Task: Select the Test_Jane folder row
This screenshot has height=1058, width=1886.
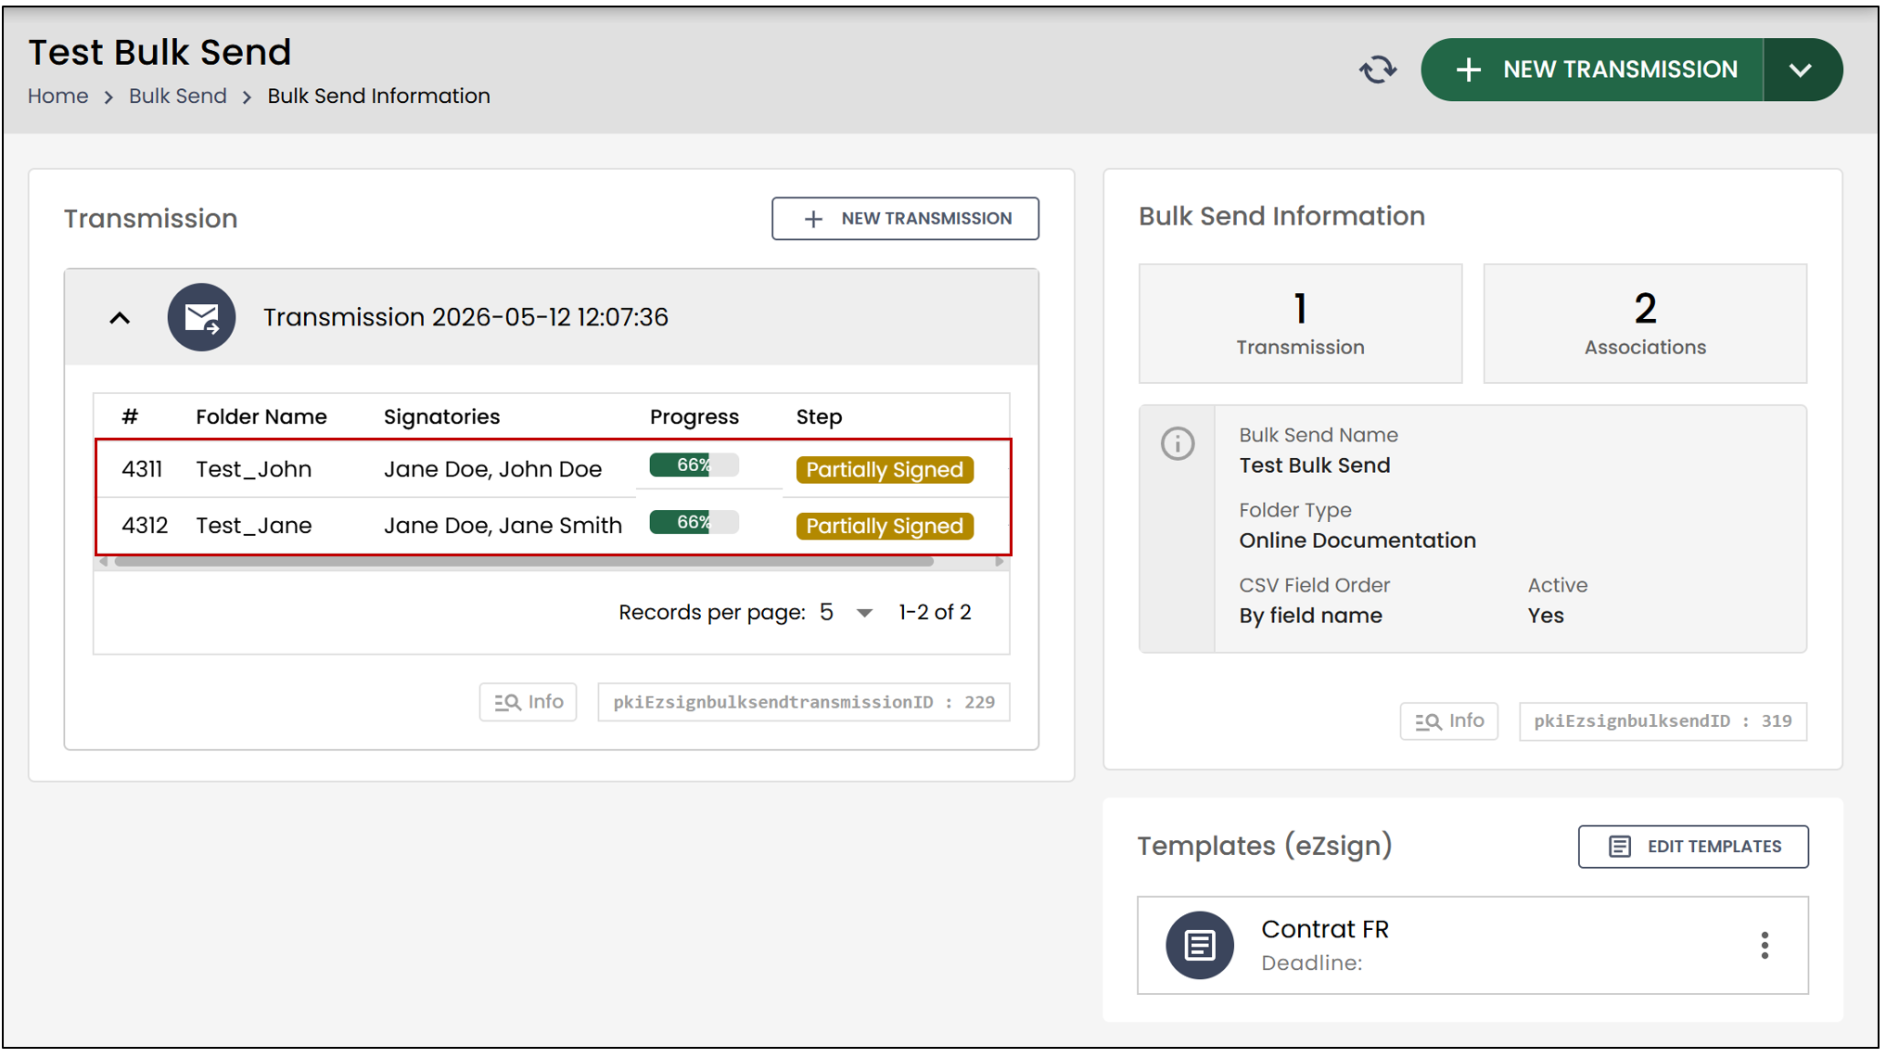Action: (553, 526)
